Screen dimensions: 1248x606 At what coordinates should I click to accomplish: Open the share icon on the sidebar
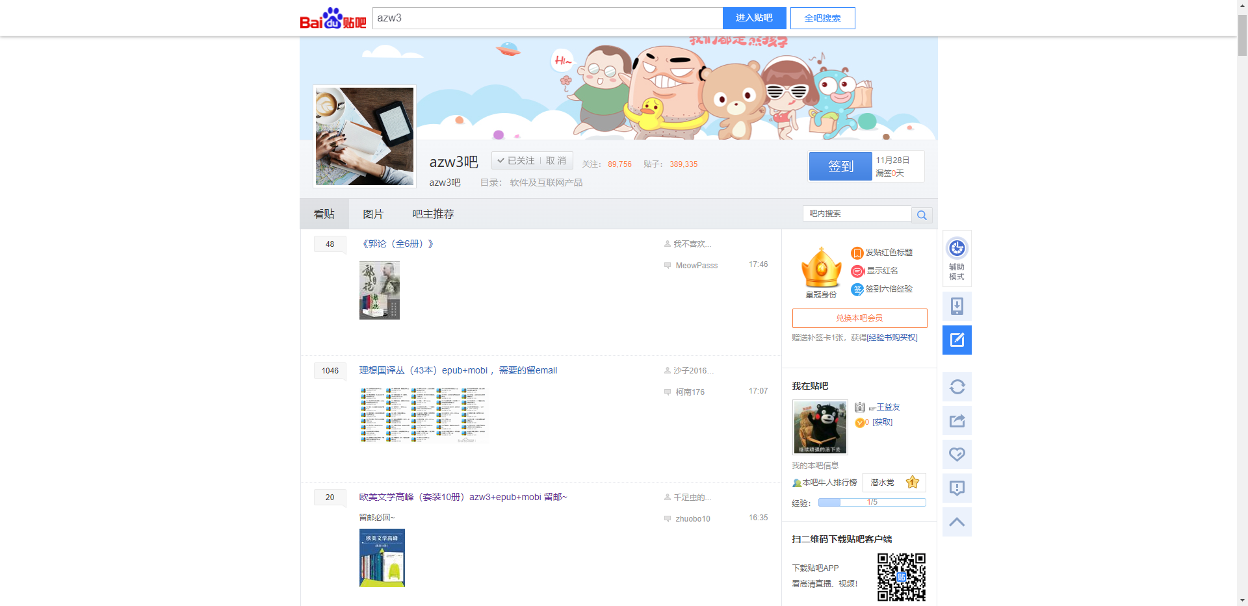(x=956, y=420)
